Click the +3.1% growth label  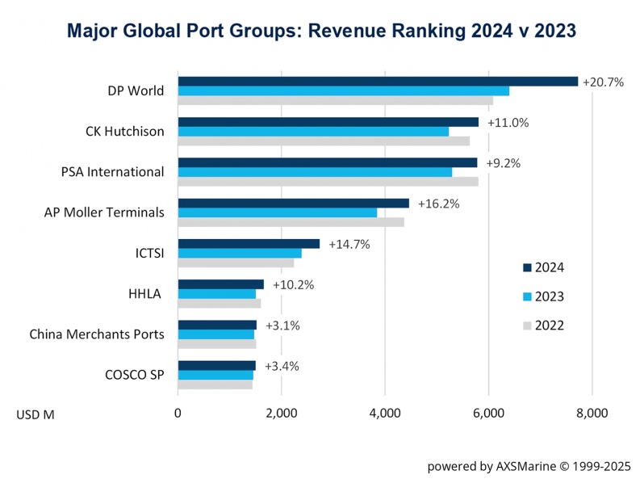[283, 325]
